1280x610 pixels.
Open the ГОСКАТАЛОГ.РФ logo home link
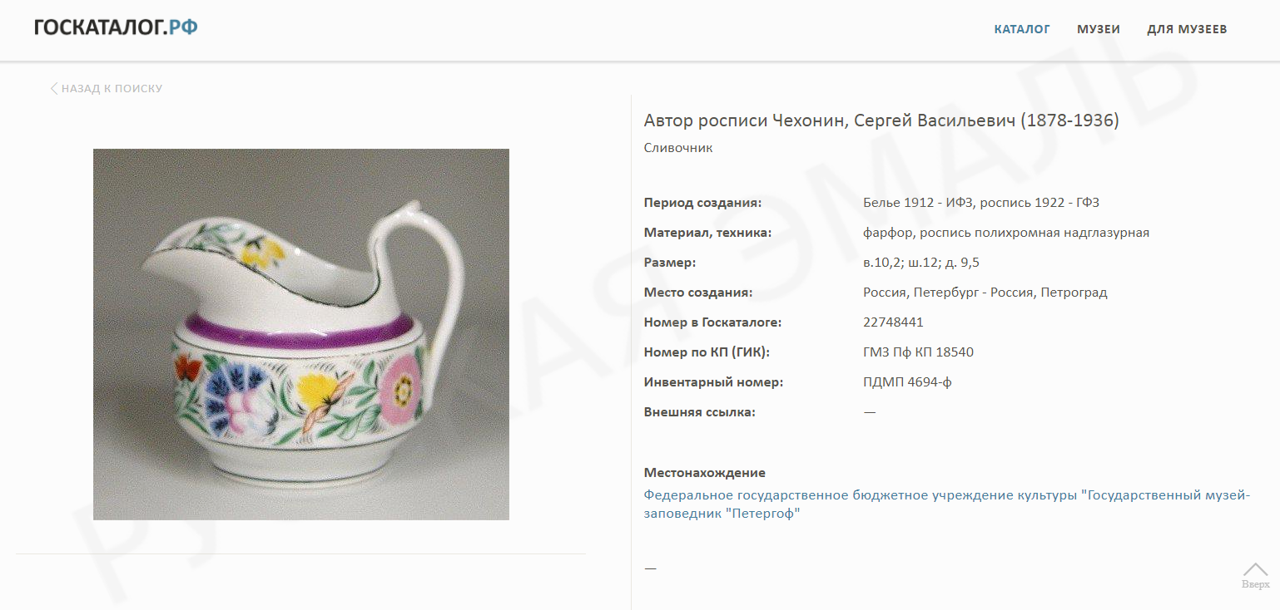(x=116, y=27)
